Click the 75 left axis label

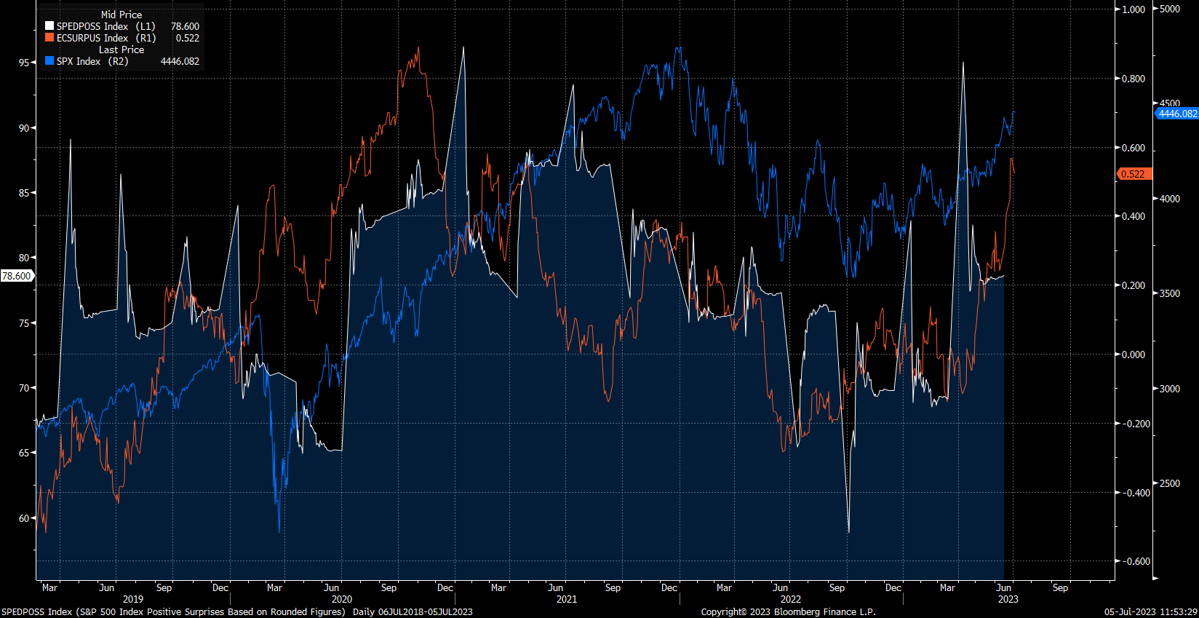pos(24,323)
